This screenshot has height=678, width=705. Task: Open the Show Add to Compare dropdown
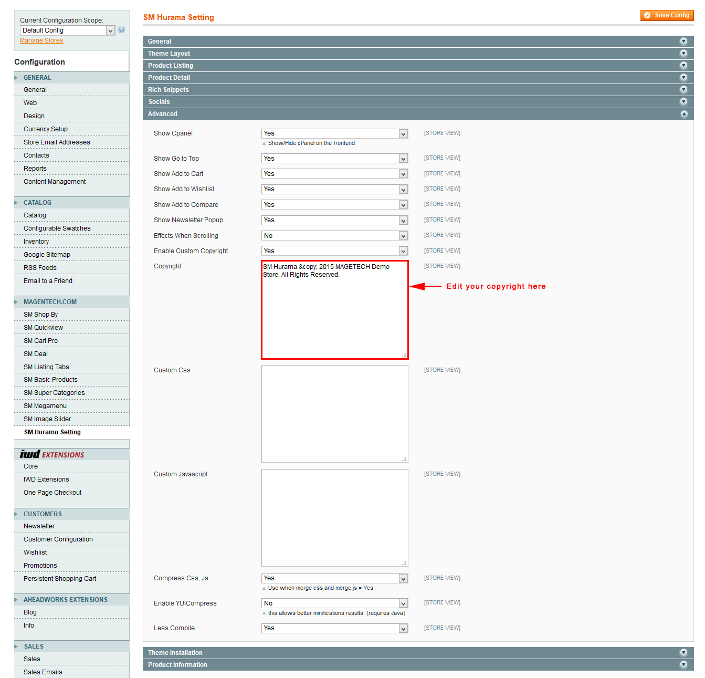[335, 205]
